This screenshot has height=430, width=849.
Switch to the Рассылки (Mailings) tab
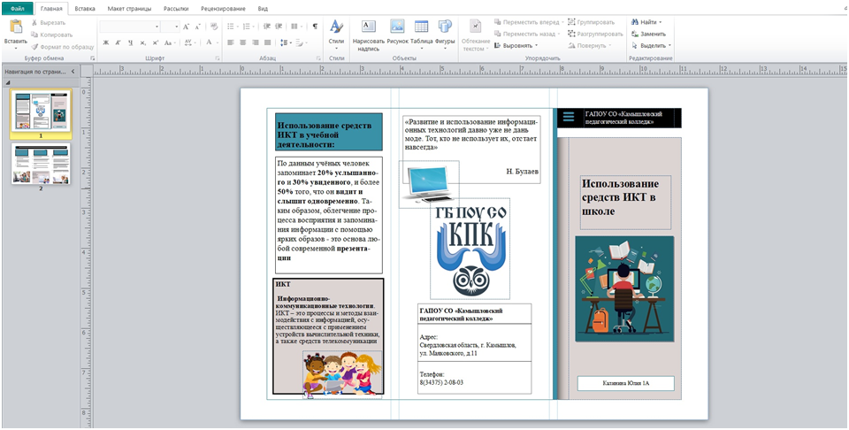pos(176,9)
